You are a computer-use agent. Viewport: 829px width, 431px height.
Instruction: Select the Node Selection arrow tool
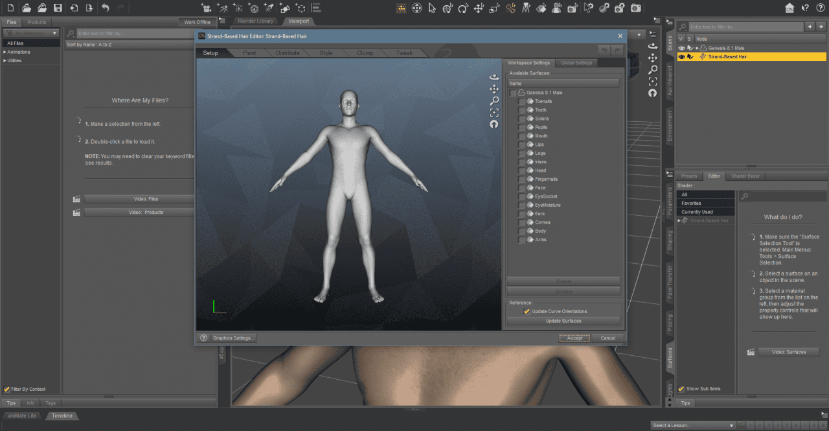pos(433,8)
